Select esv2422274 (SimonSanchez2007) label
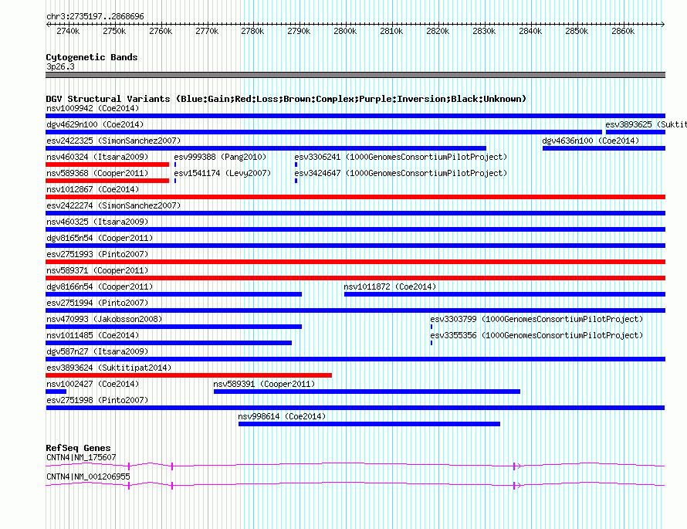687x529 pixels. (x=113, y=205)
